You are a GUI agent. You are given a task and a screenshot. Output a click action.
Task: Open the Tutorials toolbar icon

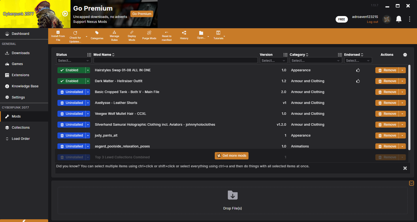(x=218, y=33)
